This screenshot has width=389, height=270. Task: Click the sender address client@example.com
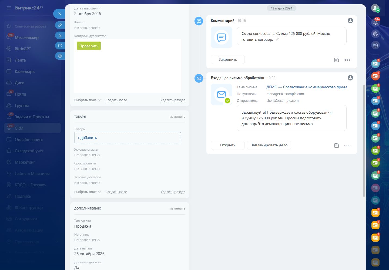coord(283,101)
